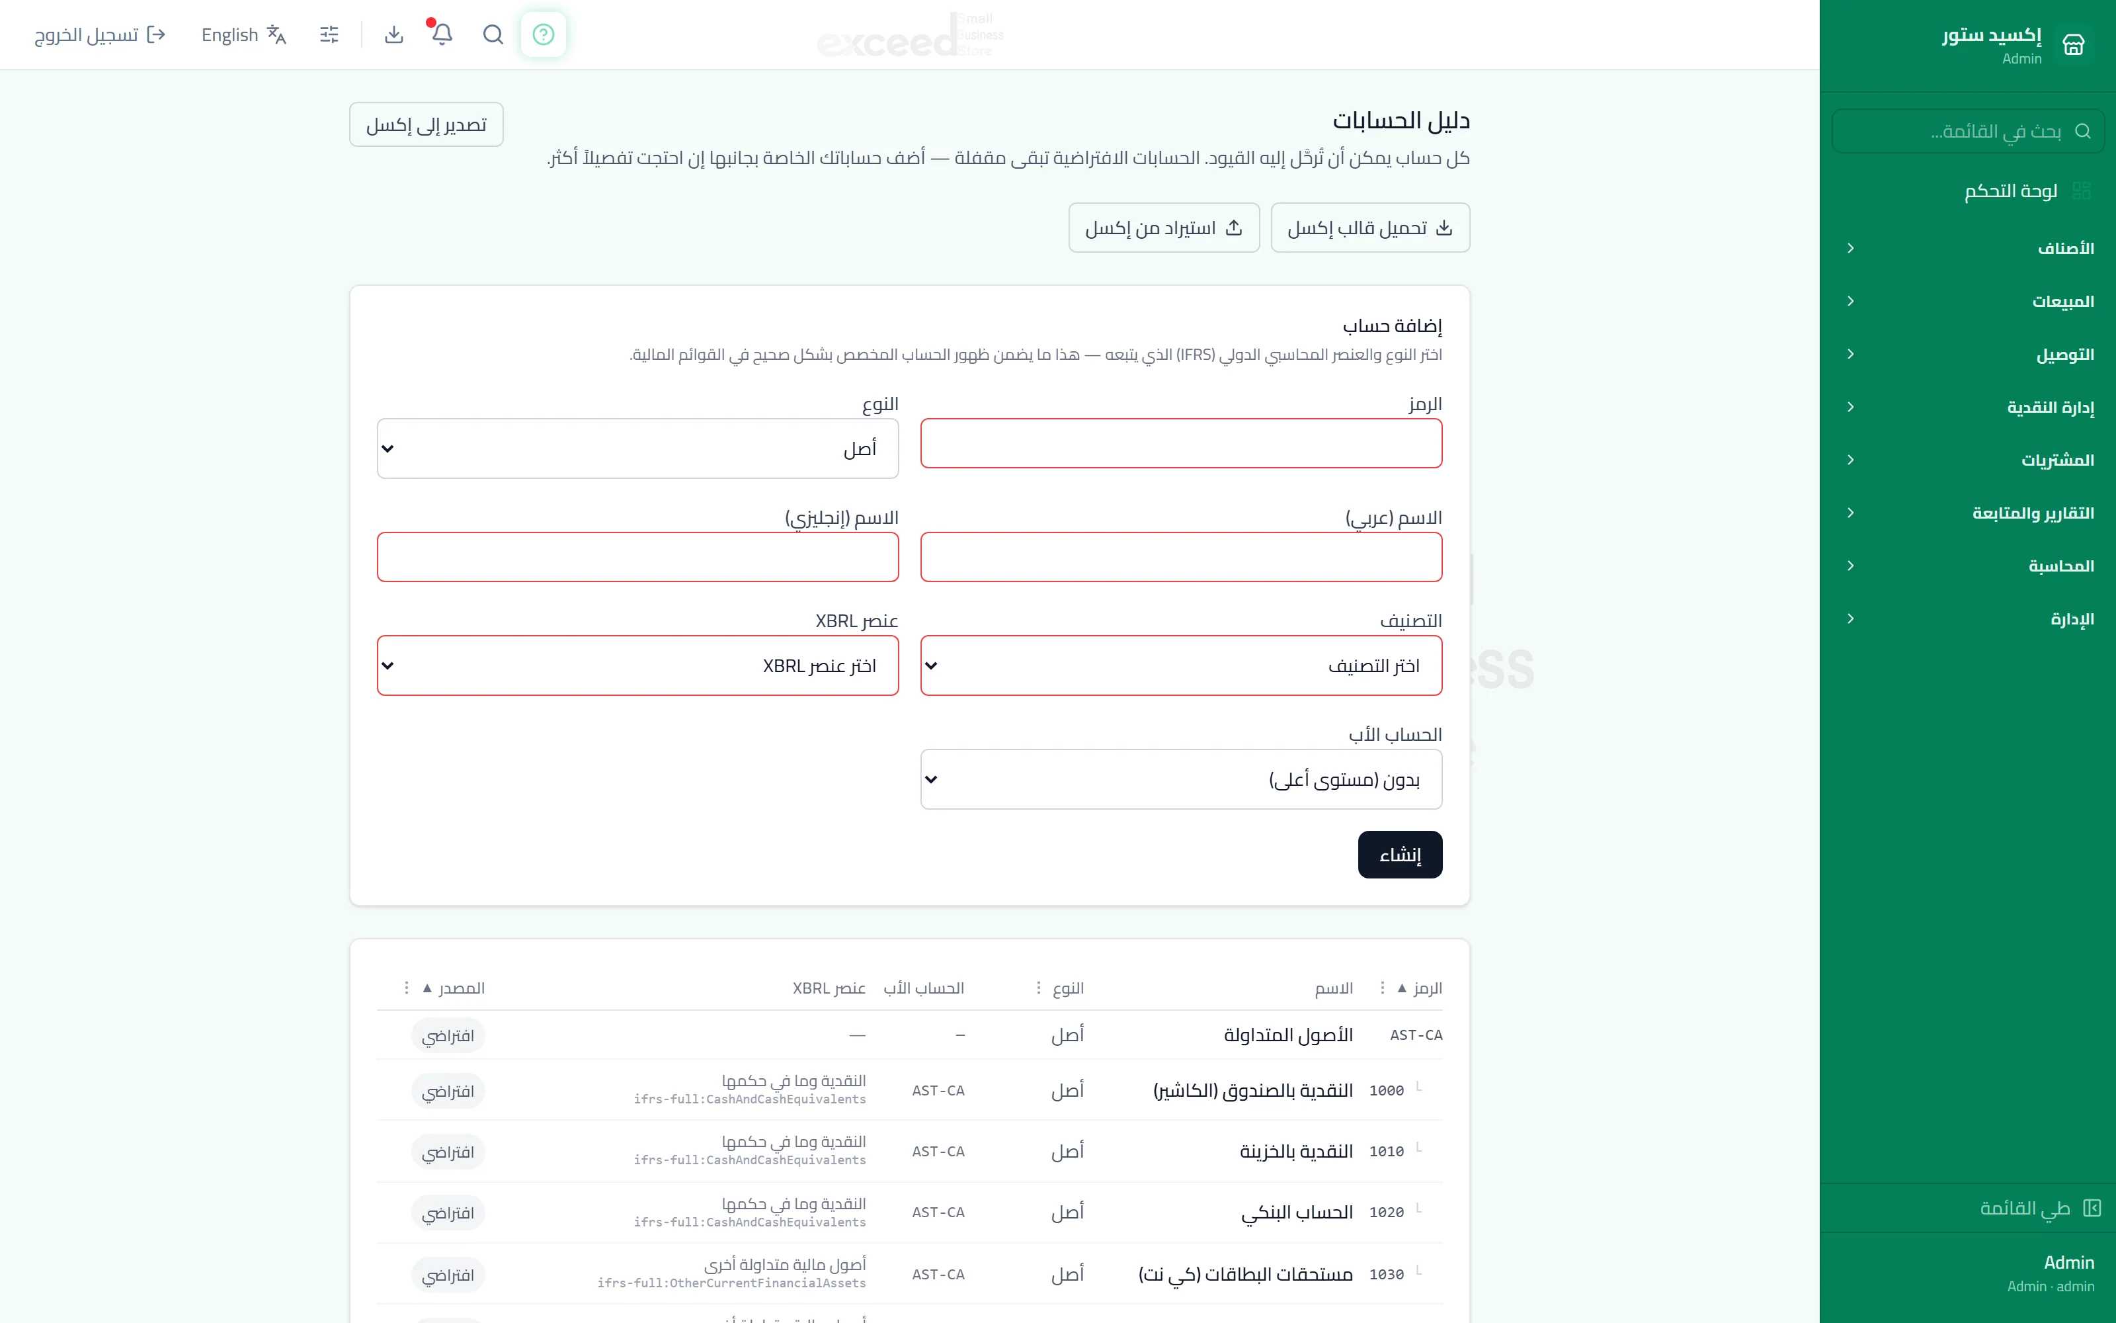The image size is (2116, 1323).
Task: Expand the المبيعات menu
Action: 1967,301
